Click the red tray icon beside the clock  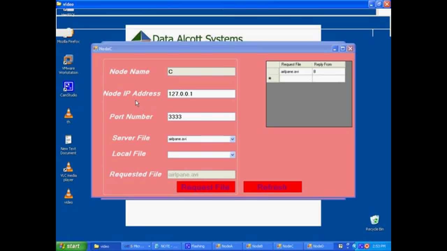tap(367, 246)
